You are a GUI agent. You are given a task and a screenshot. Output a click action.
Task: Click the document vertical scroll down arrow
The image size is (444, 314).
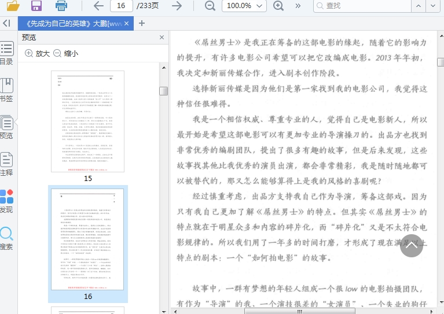point(441,302)
